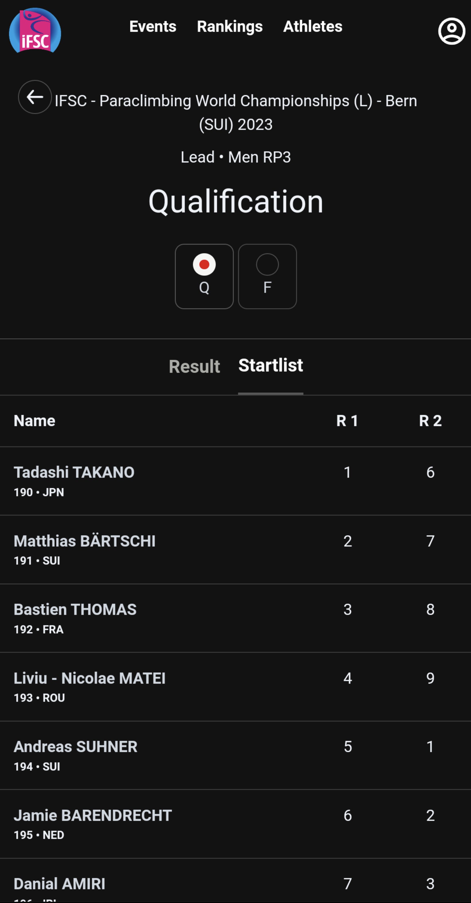Screen dimensions: 471x903
Task: Click the IFSC logo icon
Action: (35, 31)
